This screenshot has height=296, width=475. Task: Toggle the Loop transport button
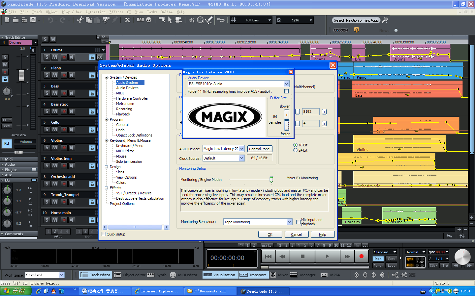point(392,265)
